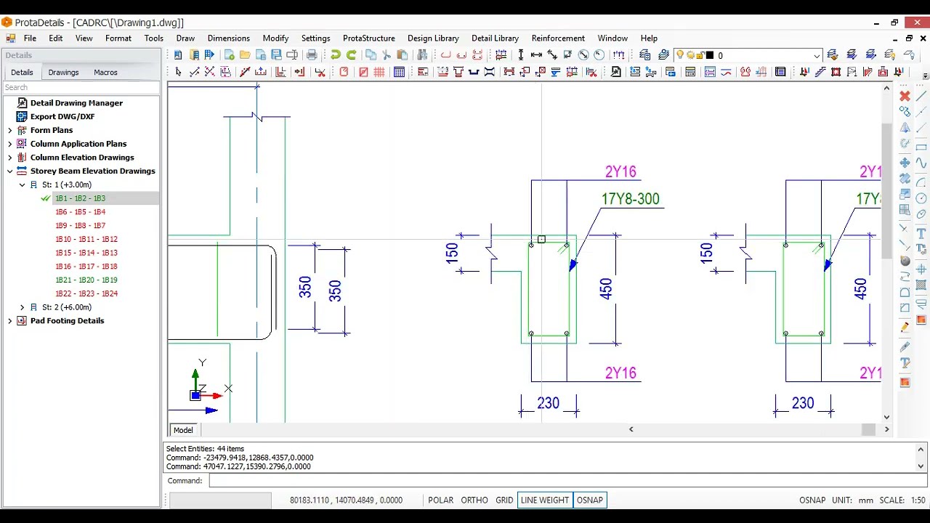
Task: Toggle POLAR tracking mode
Action: click(x=440, y=500)
